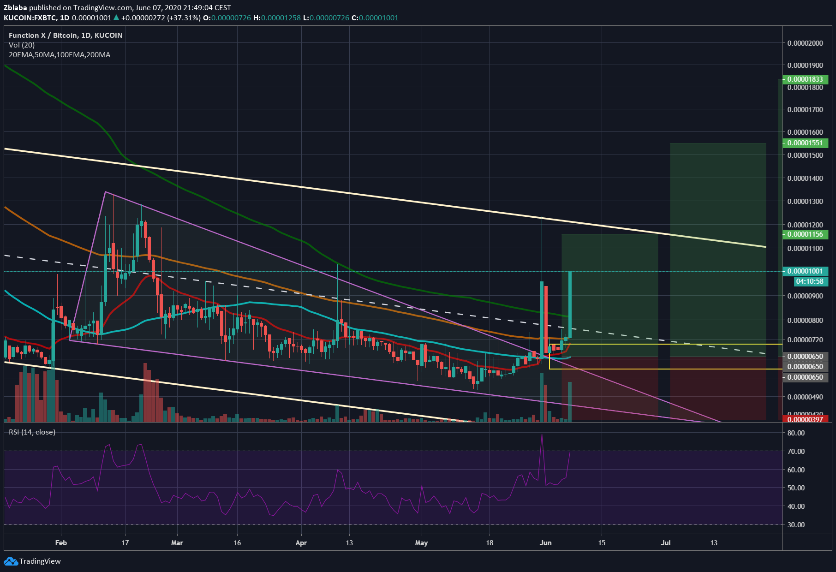
Task: Click the 0.00000720 price axis label
Action: point(805,340)
